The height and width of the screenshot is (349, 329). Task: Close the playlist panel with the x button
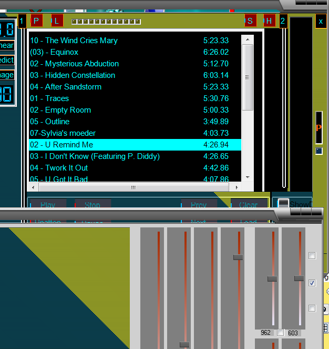(321, 21)
